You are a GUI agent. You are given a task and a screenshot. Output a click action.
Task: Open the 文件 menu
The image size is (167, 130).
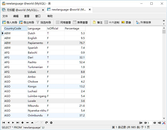[5, 16]
